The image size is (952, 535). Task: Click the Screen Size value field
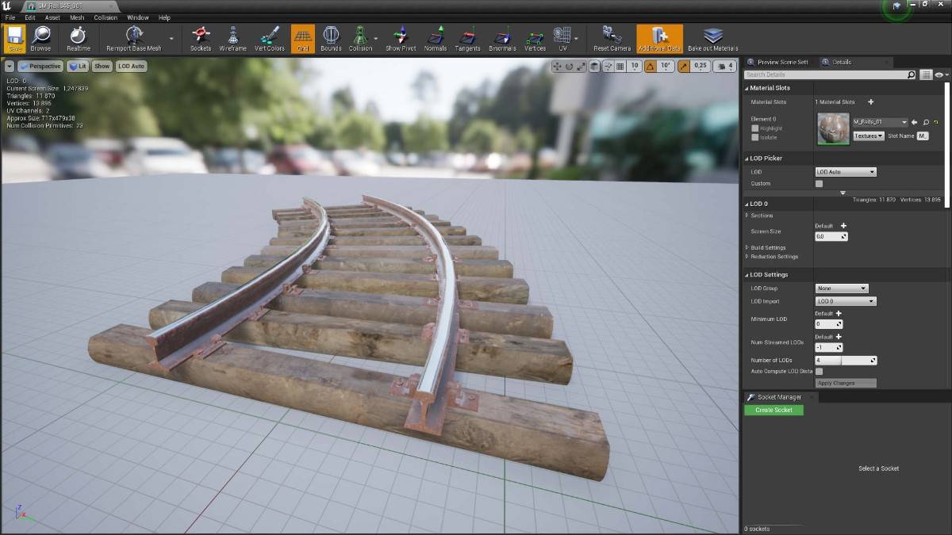[x=831, y=236]
